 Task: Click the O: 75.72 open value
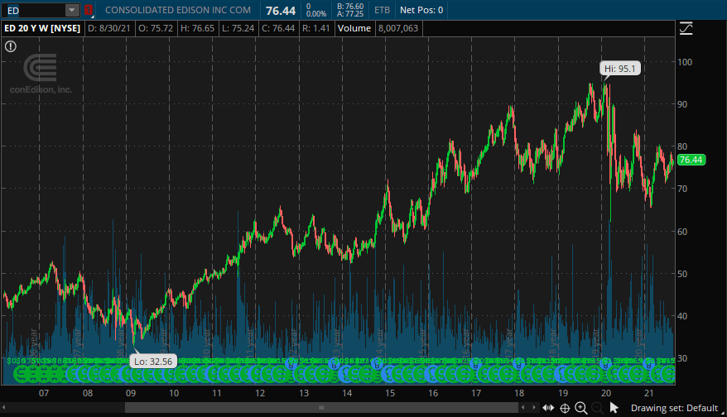click(x=156, y=28)
